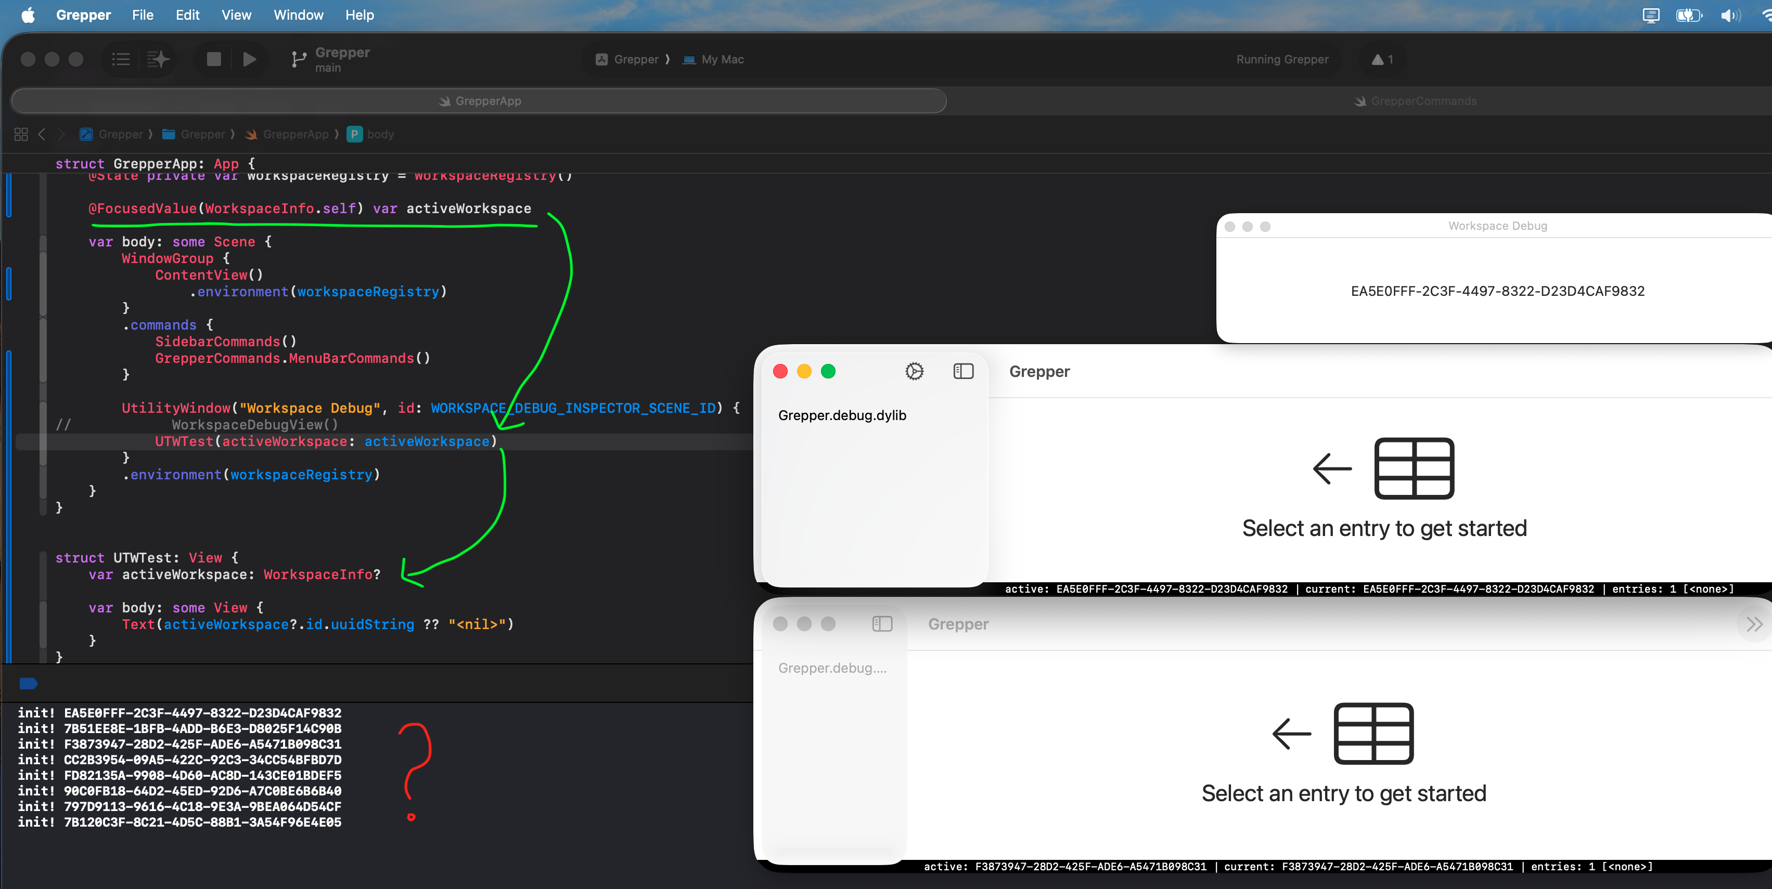Select Grepper.debug.dylib in front window sidebar
1772x889 pixels.
click(x=842, y=415)
